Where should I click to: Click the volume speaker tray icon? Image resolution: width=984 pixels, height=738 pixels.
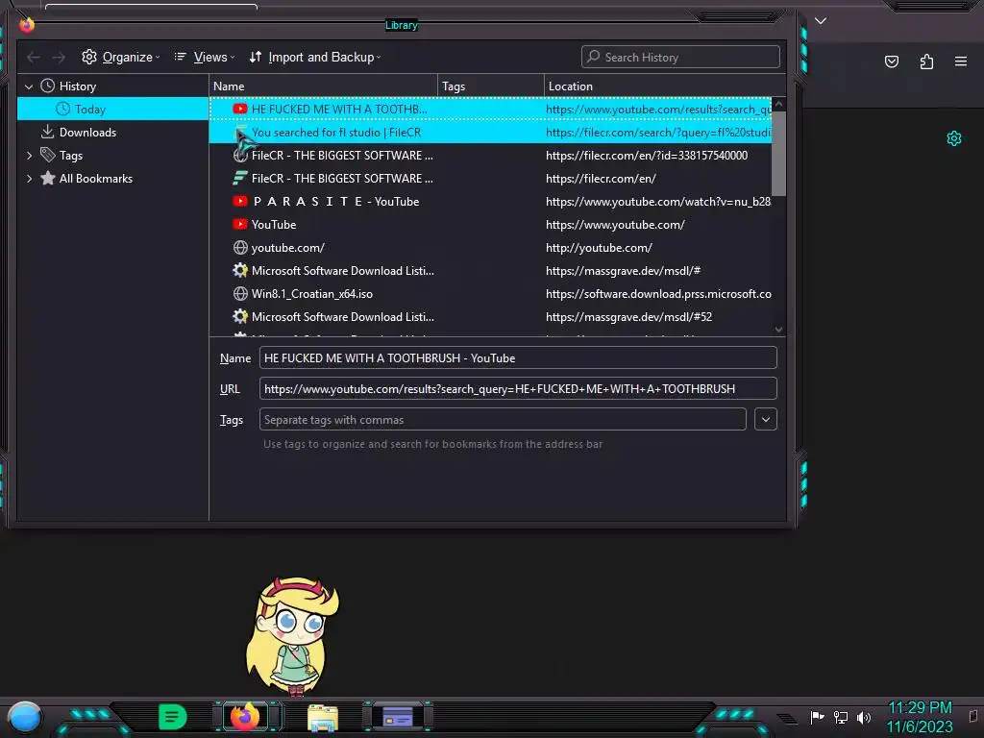click(864, 717)
